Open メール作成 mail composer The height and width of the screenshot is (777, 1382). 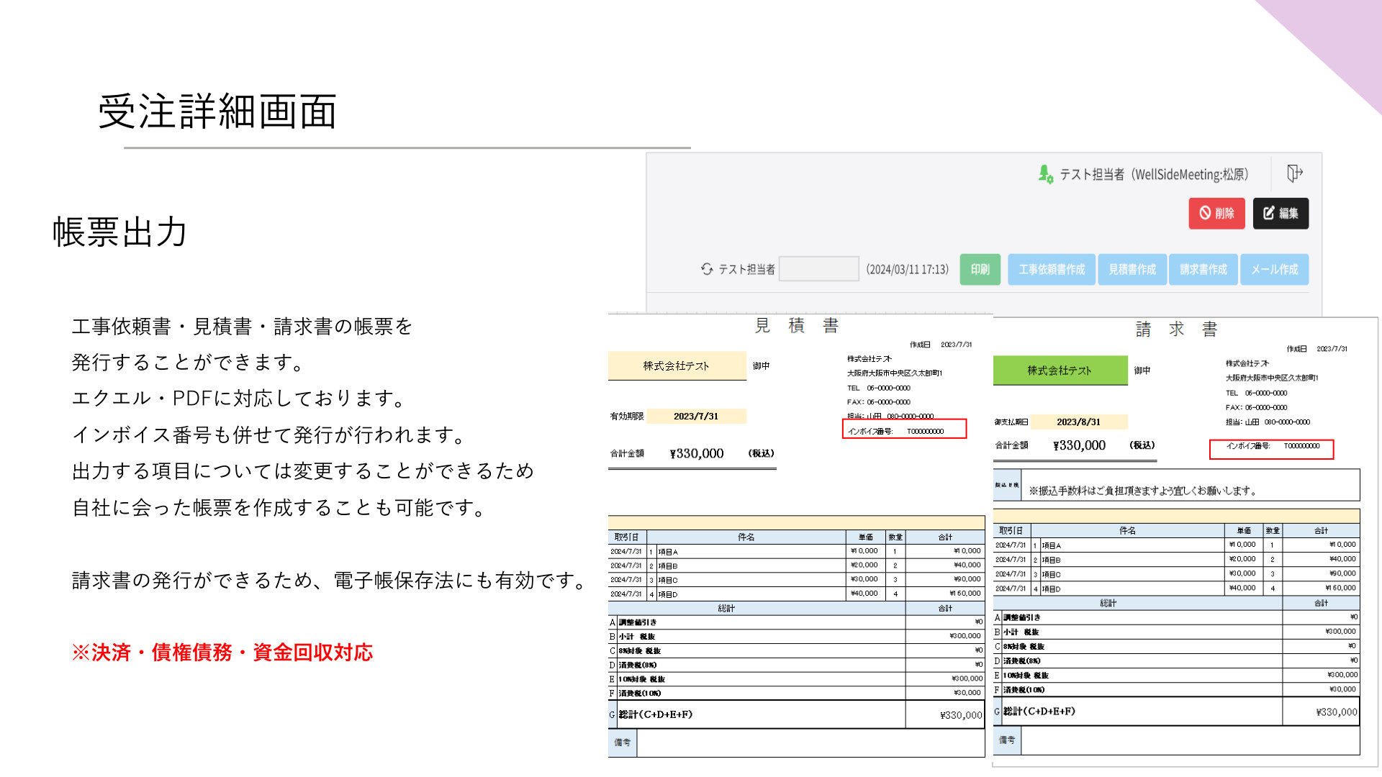click(1274, 270)
